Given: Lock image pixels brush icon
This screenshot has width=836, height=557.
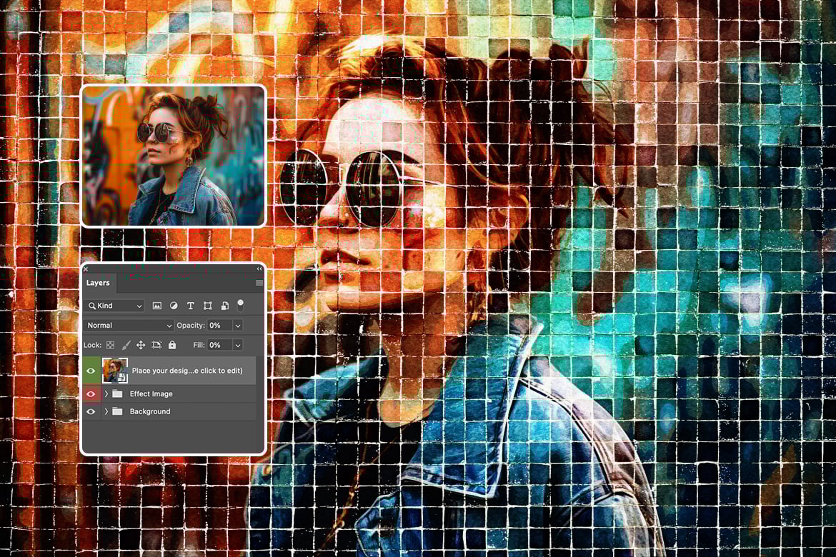Looking at the screenshot, I should [126, 345].
